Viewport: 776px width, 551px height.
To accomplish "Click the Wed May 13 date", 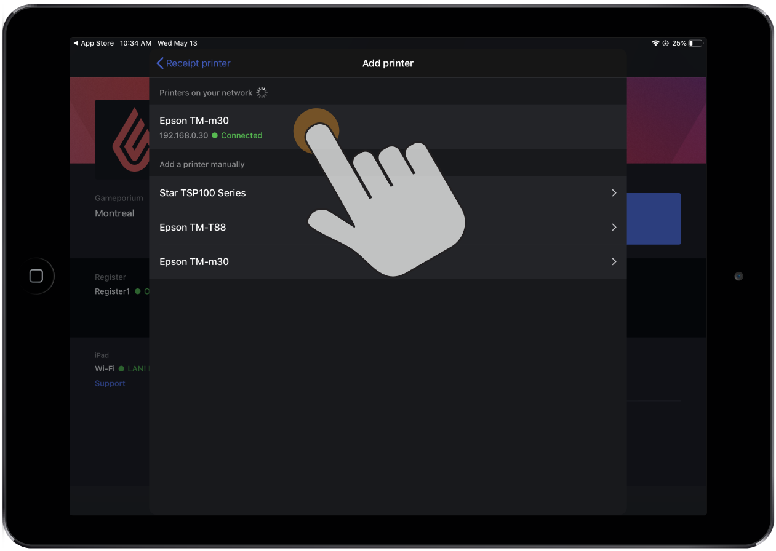I will 177,43.
